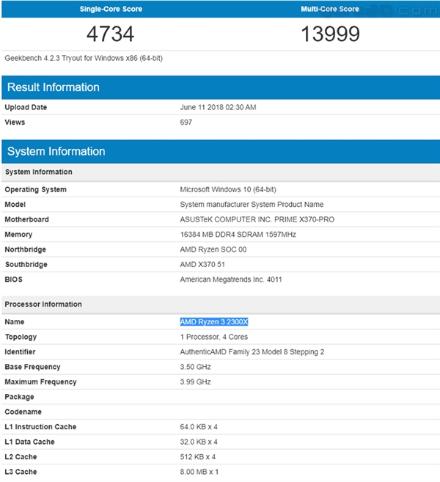The height and width of the screenshot is (482, 440).
Task: Select the multi-core score value 13999
Action: point(330,34)
